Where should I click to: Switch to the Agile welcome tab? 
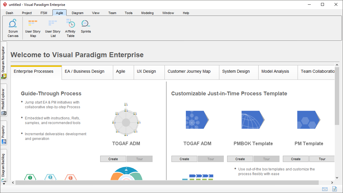(123, 72)
